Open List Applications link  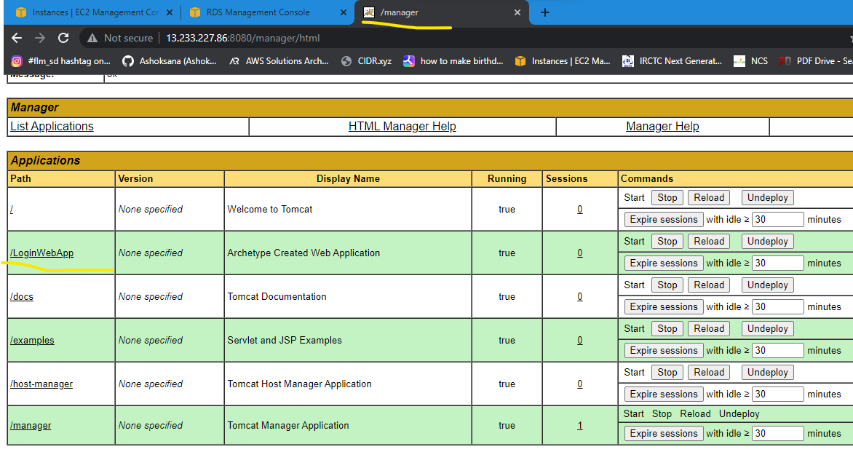(x=52, y=126)
